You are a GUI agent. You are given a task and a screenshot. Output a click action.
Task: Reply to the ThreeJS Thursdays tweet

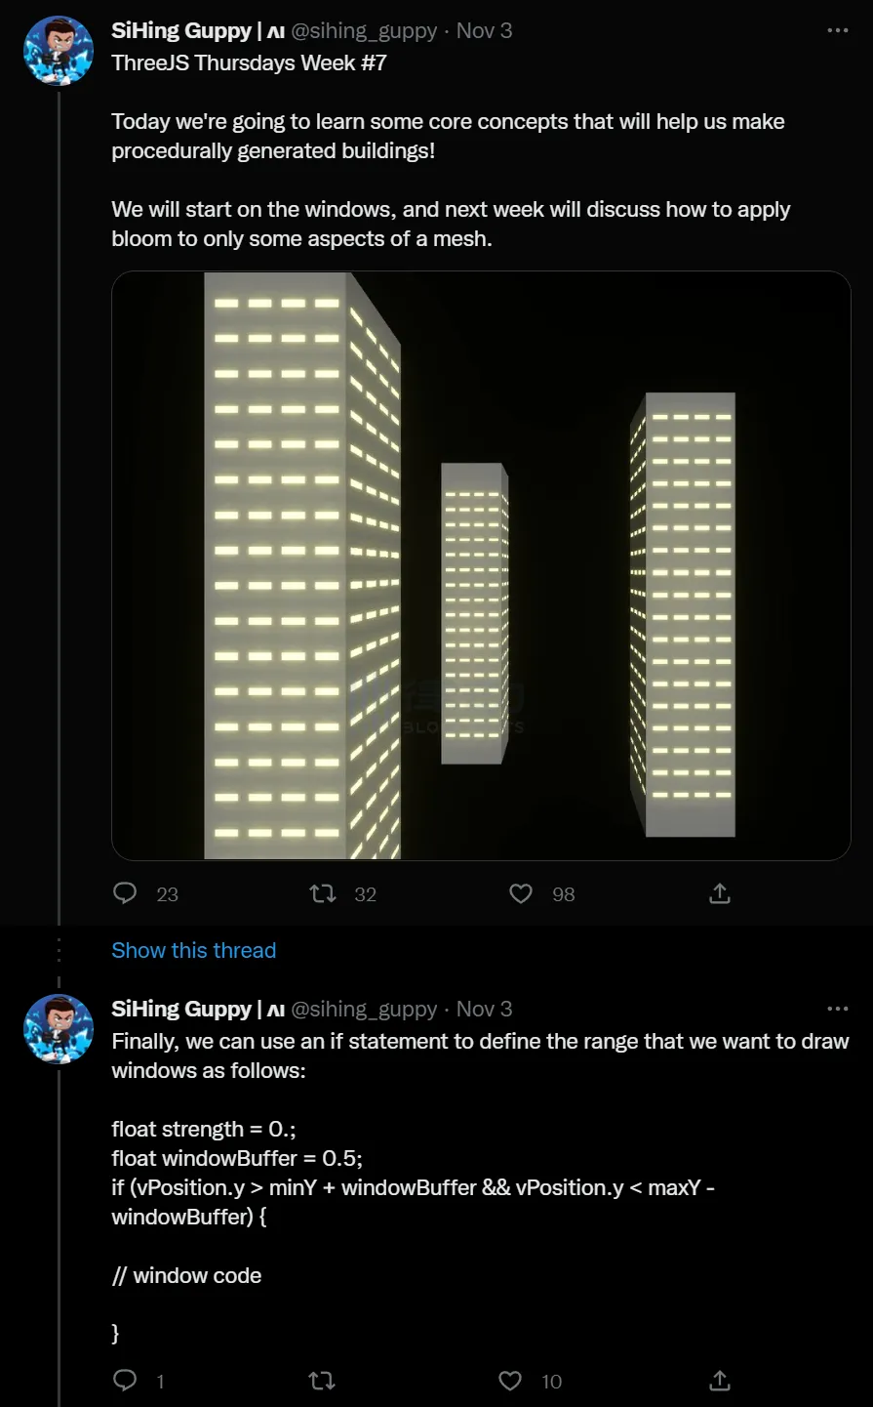point(126,893)
